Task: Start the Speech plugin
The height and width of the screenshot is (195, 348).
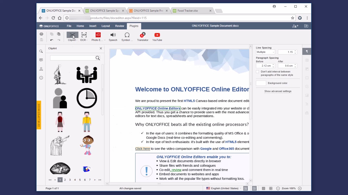Action: [113, 37]
